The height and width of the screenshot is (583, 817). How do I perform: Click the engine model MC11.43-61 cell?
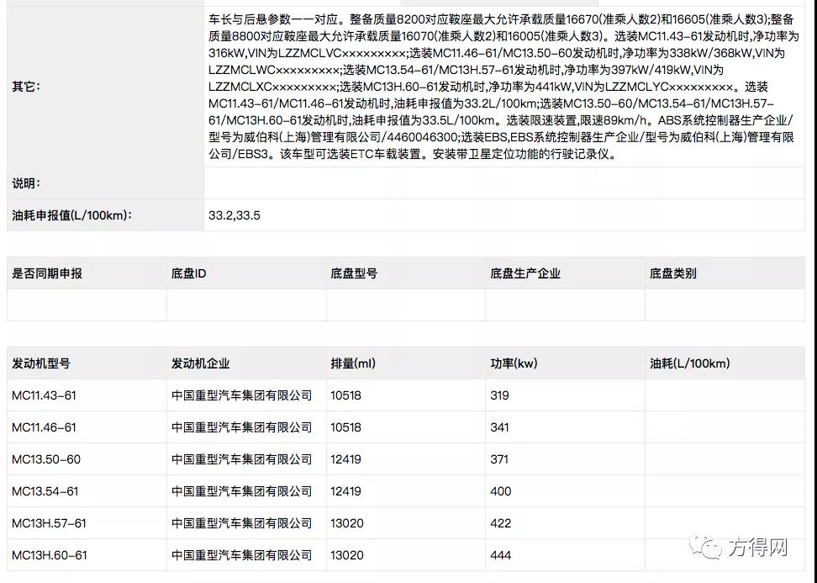click(x=42, y=395)
